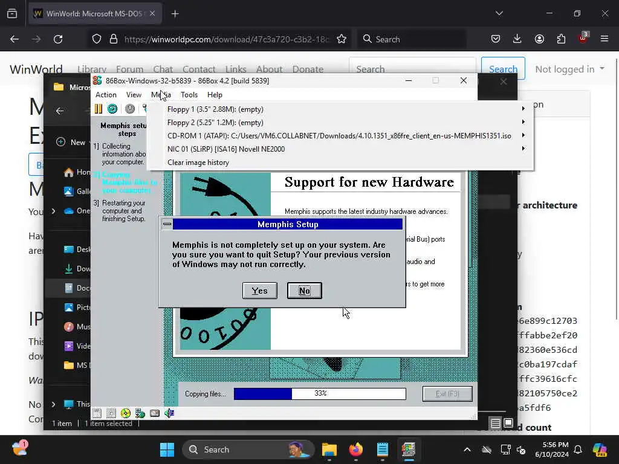Show hidden system tray icons
This screenshot has height=464, width=619.
467,449
